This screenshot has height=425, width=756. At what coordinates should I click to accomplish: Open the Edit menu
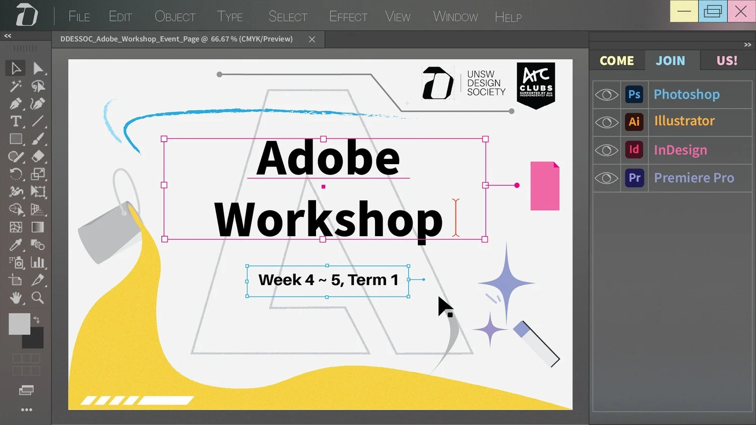[x=120, y=17]
